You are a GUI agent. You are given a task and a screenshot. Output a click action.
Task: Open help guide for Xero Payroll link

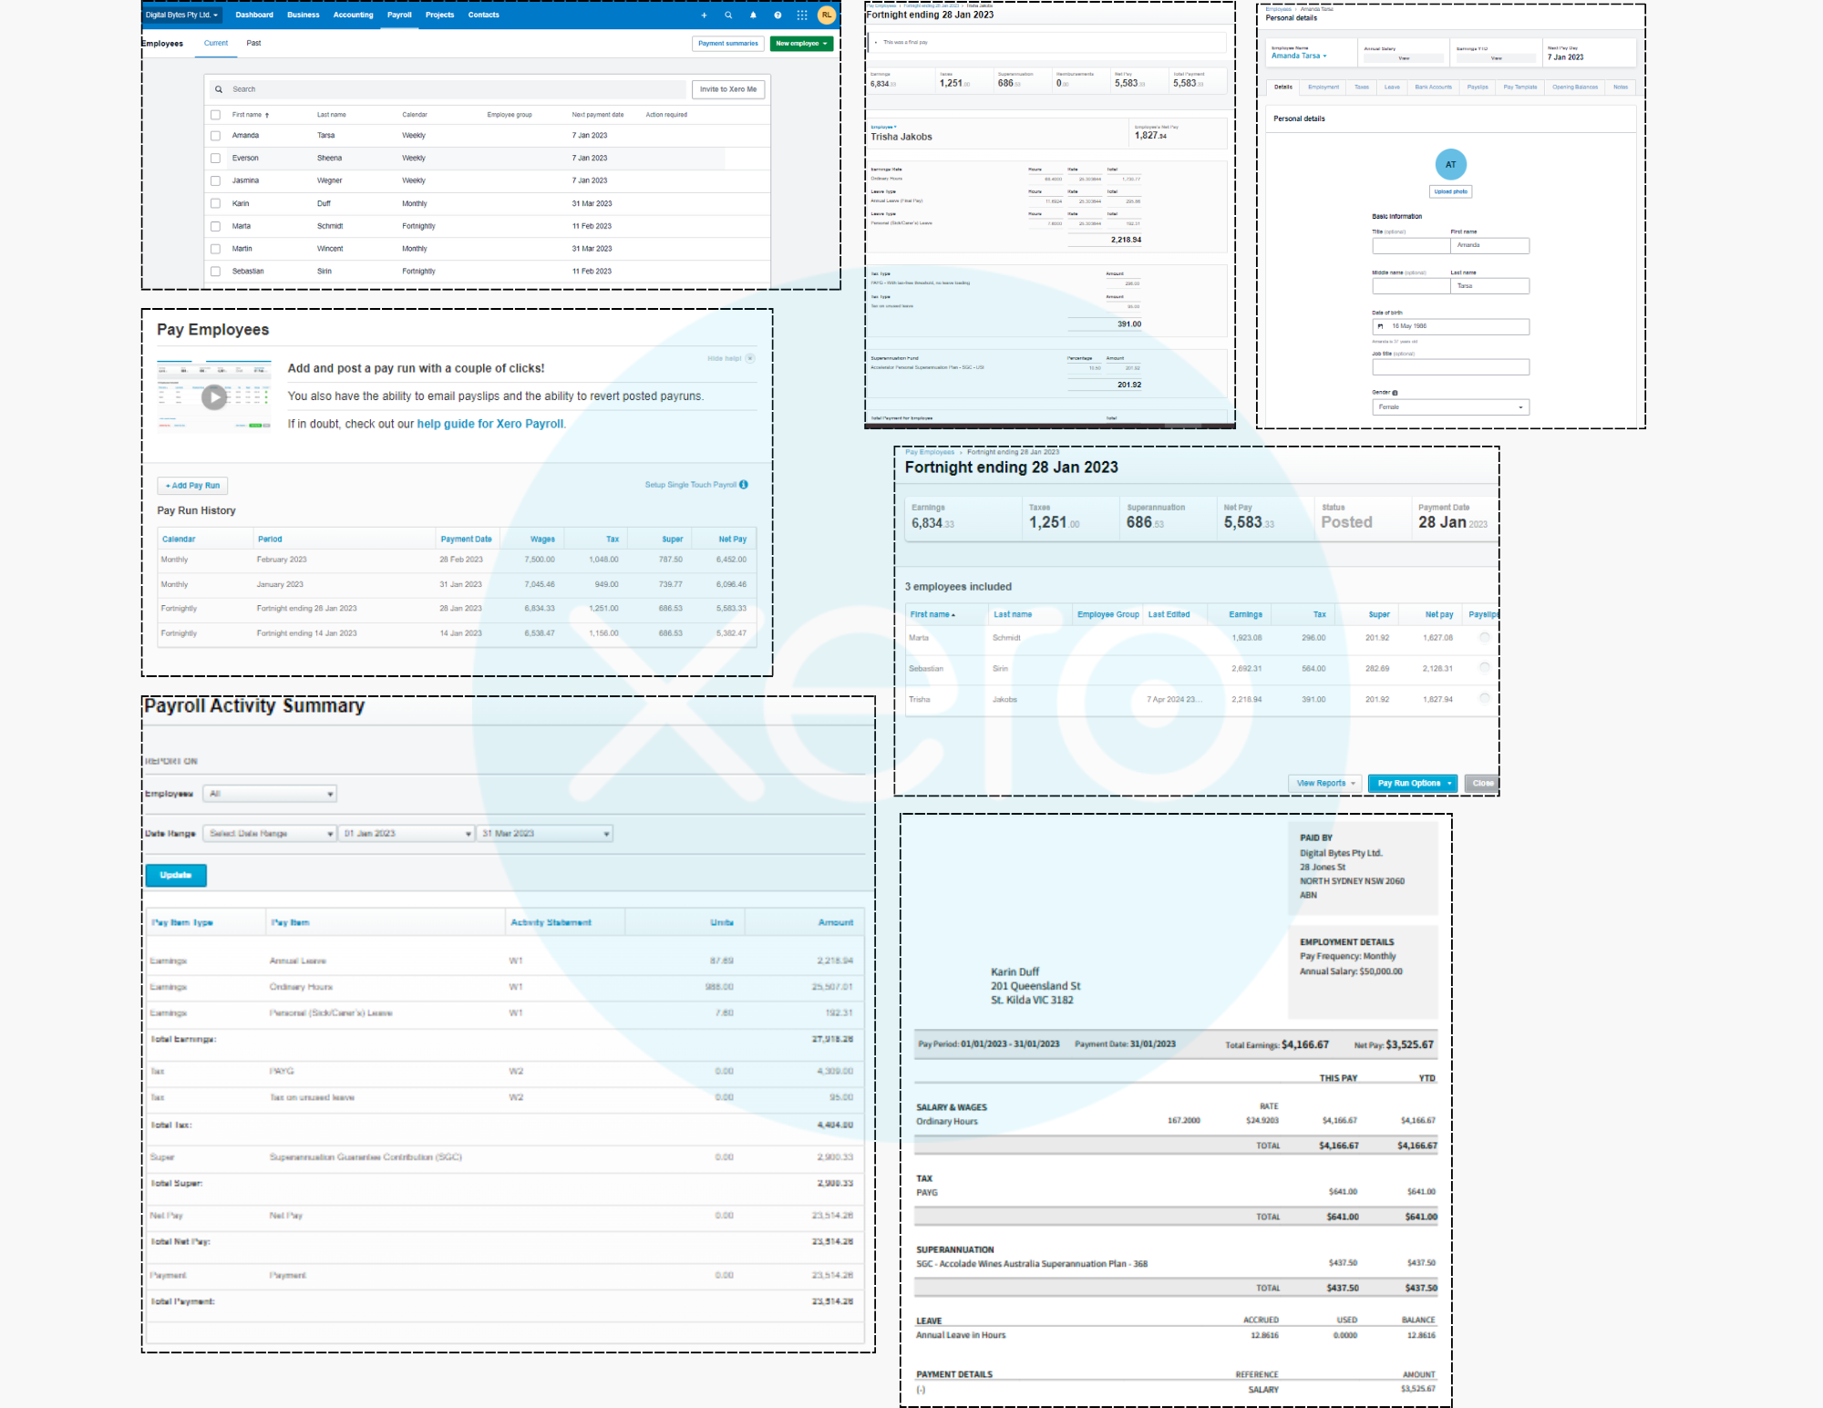coord(490,425)
